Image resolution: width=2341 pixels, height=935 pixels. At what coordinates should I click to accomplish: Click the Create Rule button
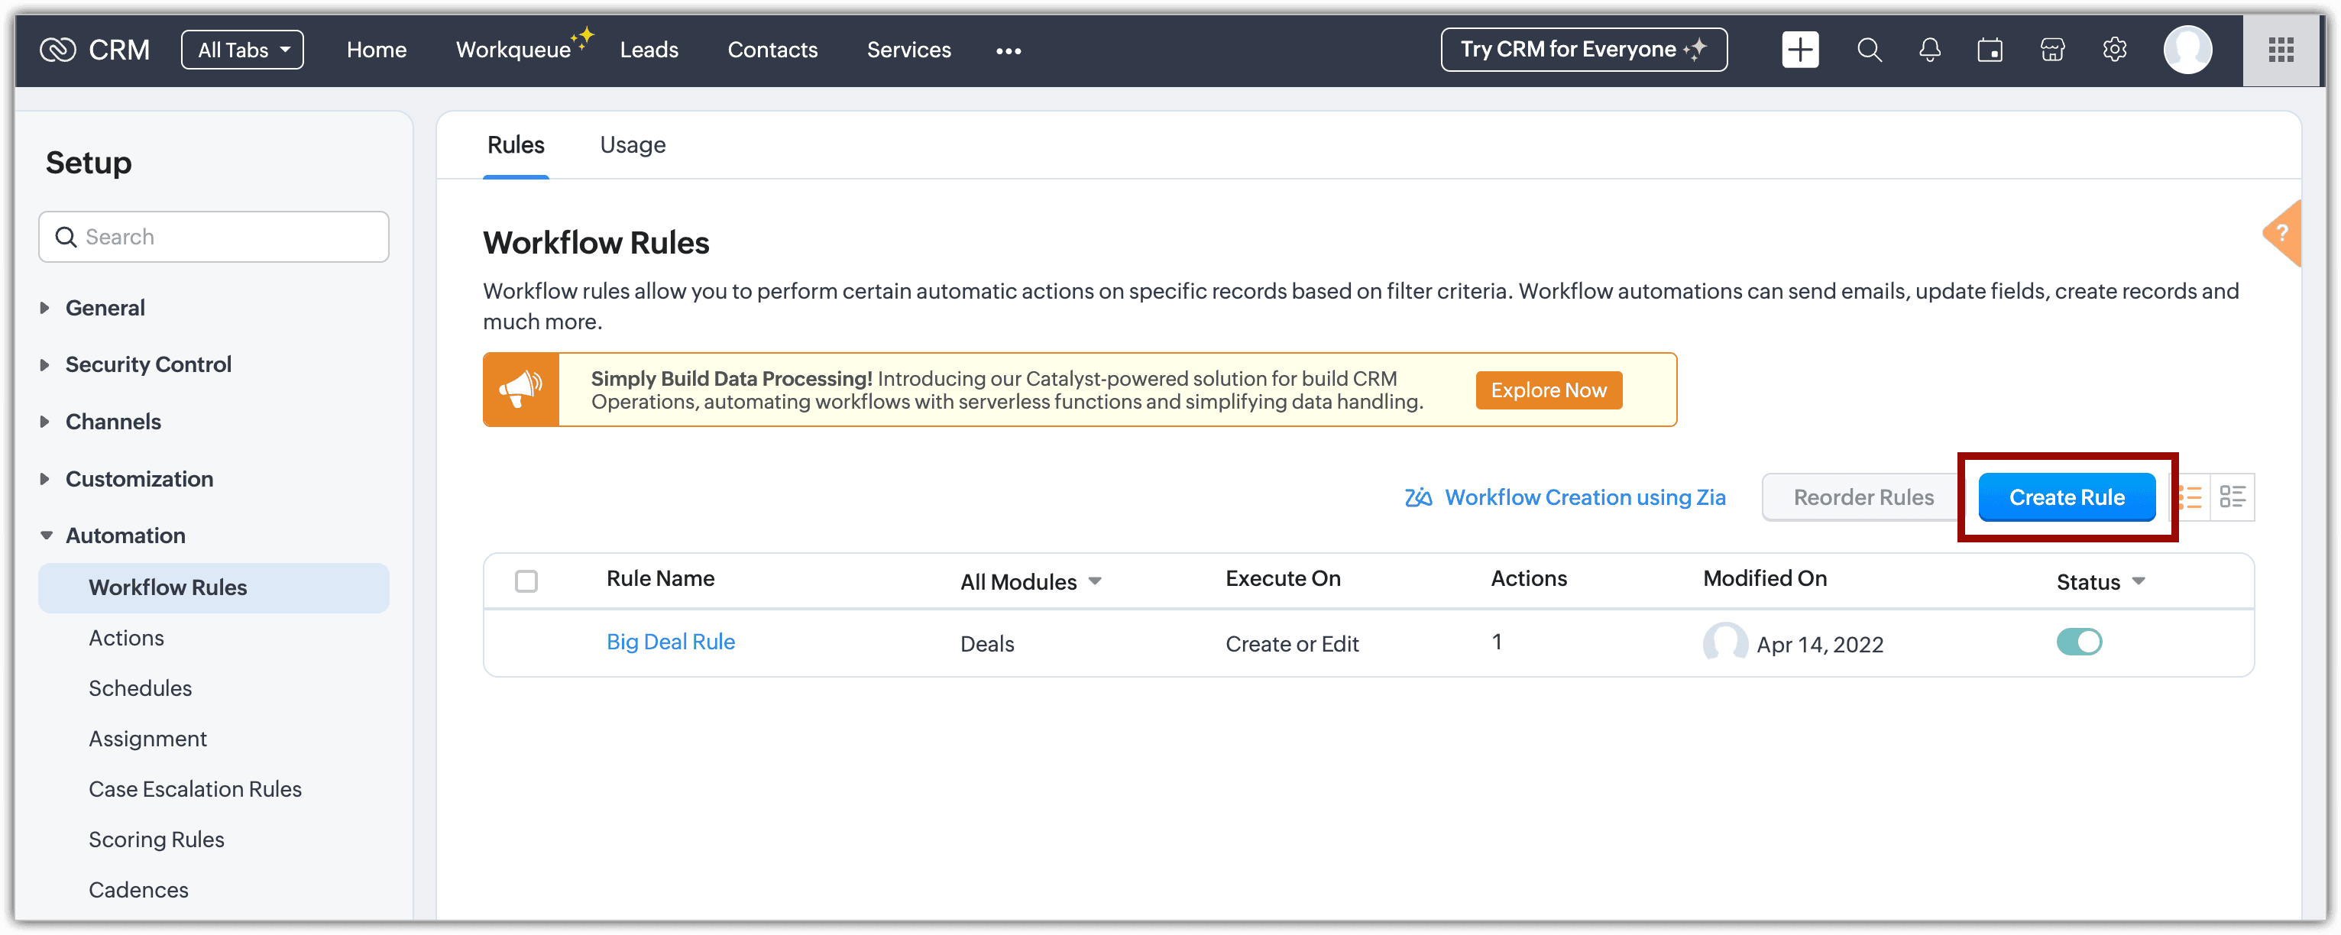[x=2067, y=497]
